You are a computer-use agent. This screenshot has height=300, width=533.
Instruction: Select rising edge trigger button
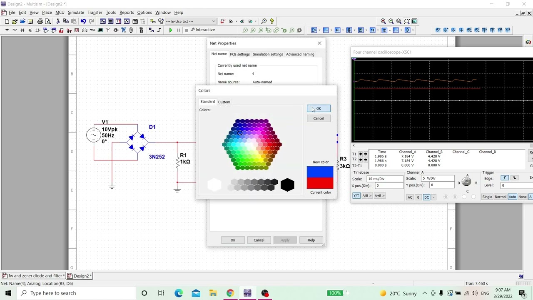[504, 178]
